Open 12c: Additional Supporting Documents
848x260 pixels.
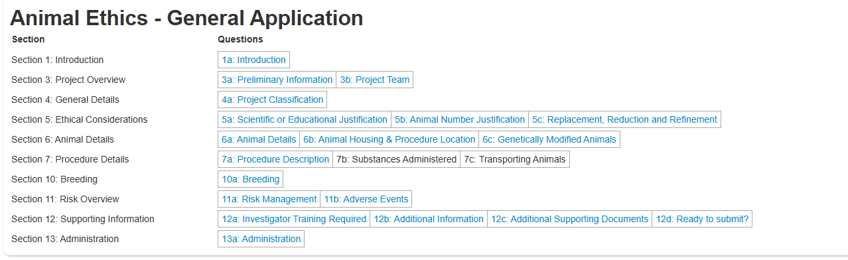coord(569,219)
